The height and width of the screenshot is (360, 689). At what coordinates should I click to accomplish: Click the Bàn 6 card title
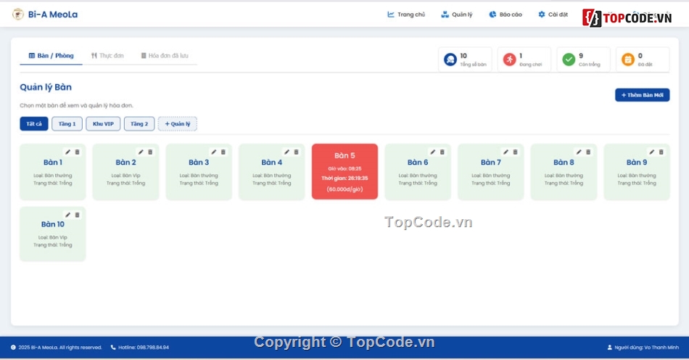click(418, 162)
